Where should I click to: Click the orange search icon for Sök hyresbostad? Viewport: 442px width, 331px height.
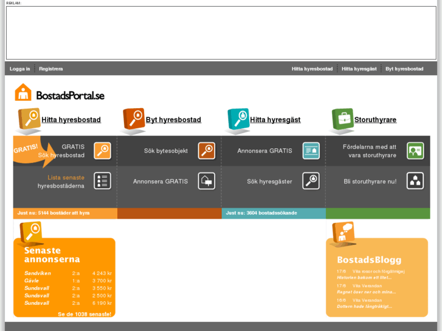102,151
